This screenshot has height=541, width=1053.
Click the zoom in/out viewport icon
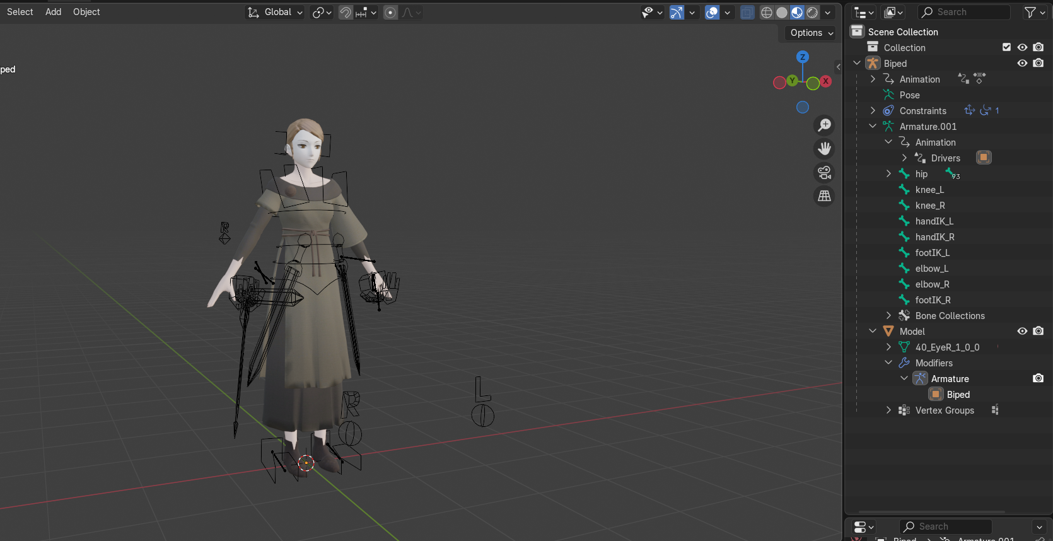824,125
